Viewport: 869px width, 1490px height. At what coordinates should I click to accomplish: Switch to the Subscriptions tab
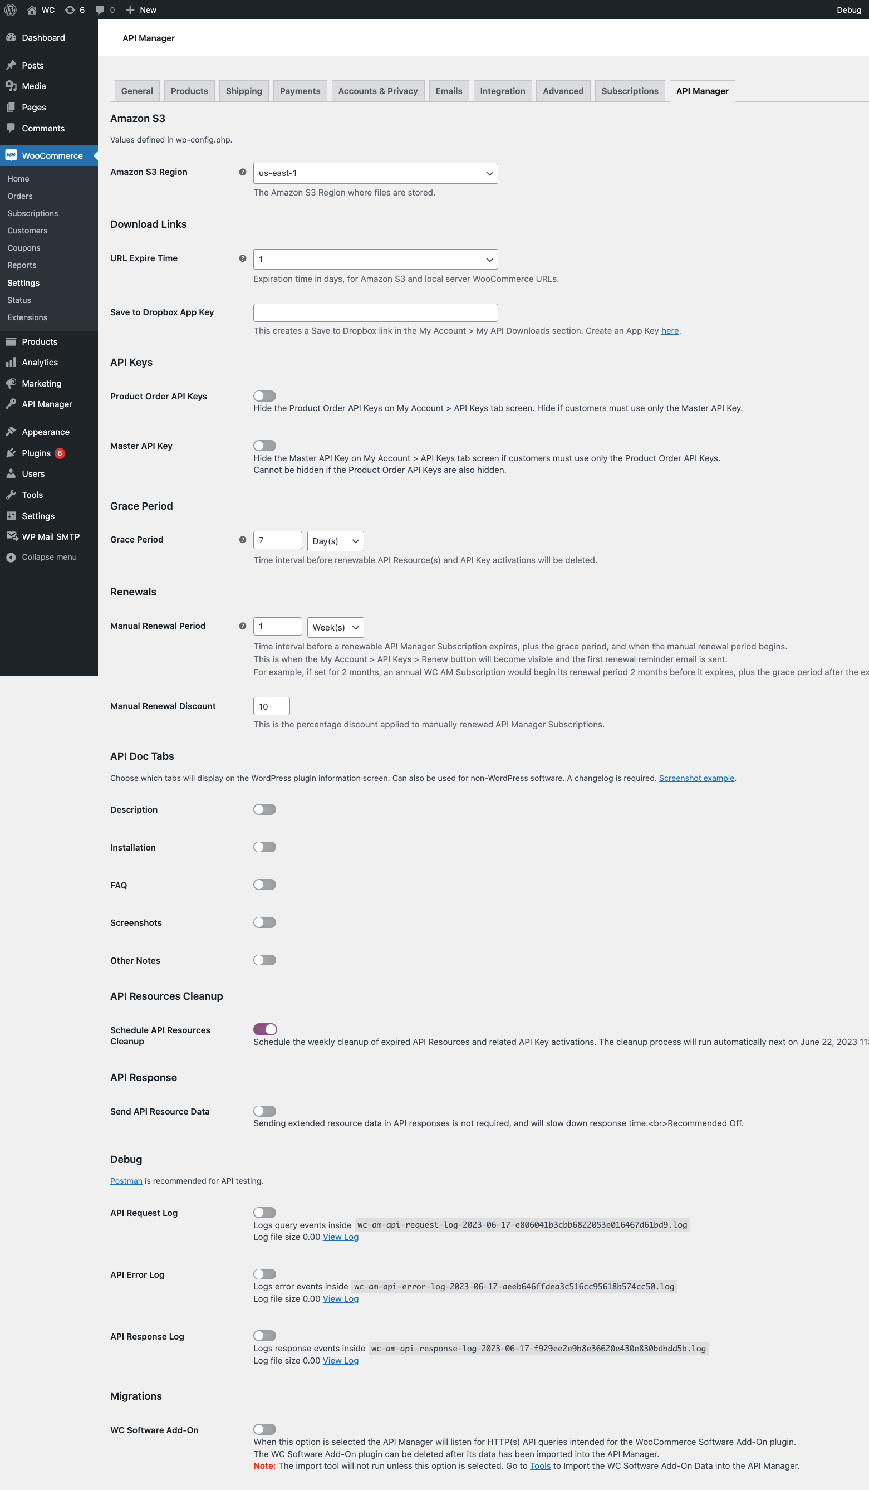(629, 90)
